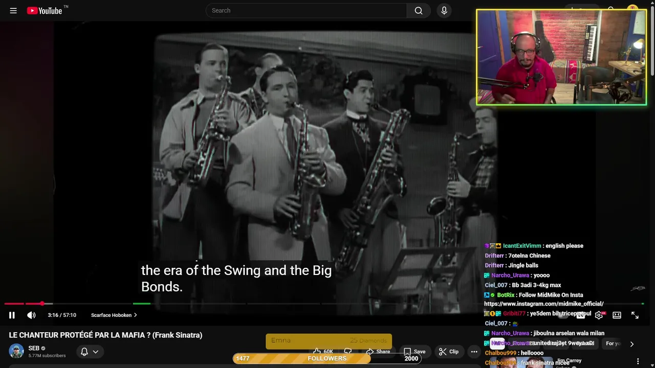The height and width of the screenshot is (368, 655).
Task: Click the BotRix username in chat
Action: 506,295
